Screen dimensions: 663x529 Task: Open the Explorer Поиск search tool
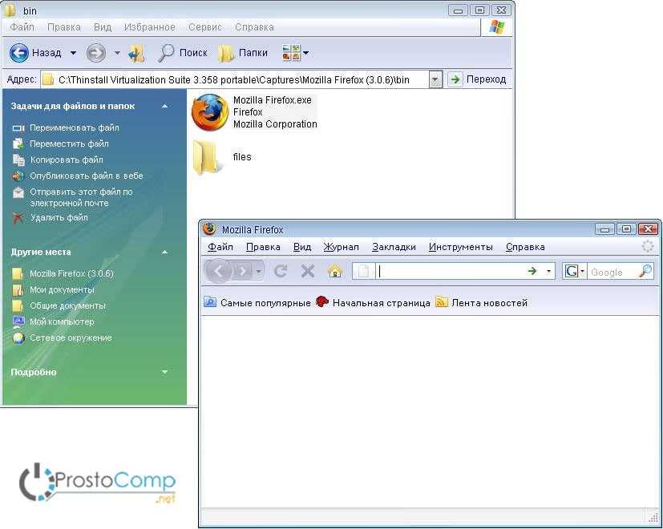(x=183, y=53)
